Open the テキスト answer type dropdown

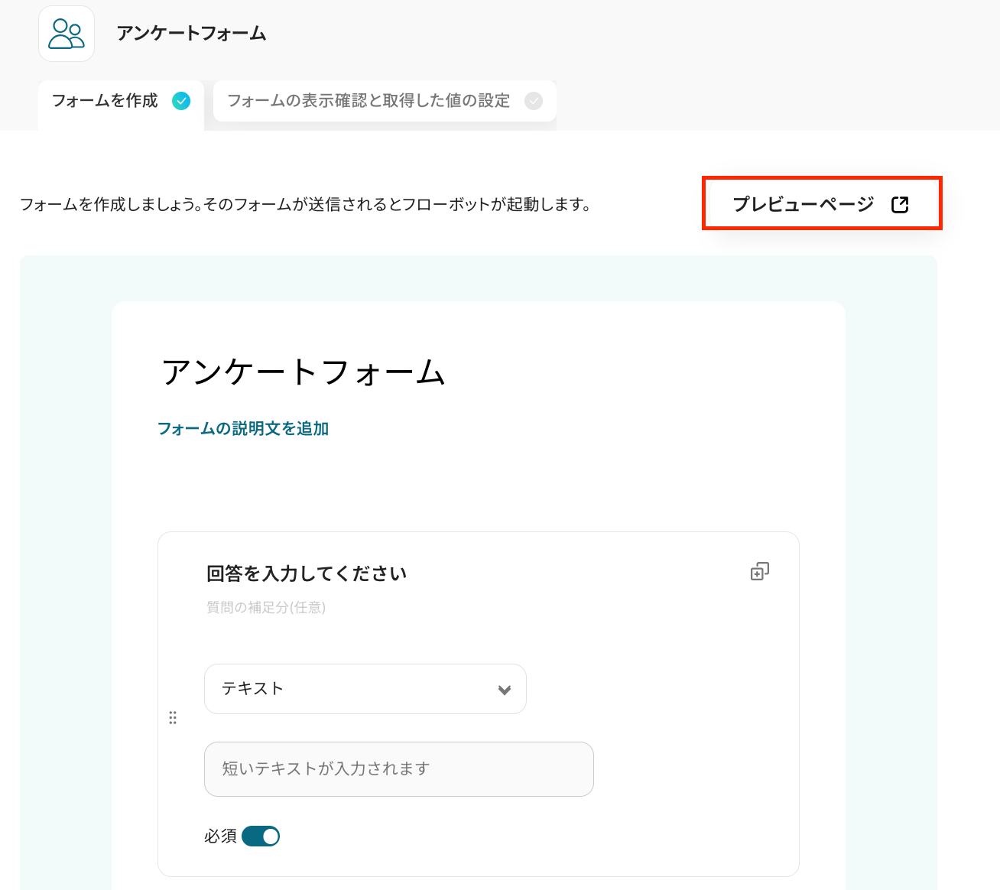[365, 689]
